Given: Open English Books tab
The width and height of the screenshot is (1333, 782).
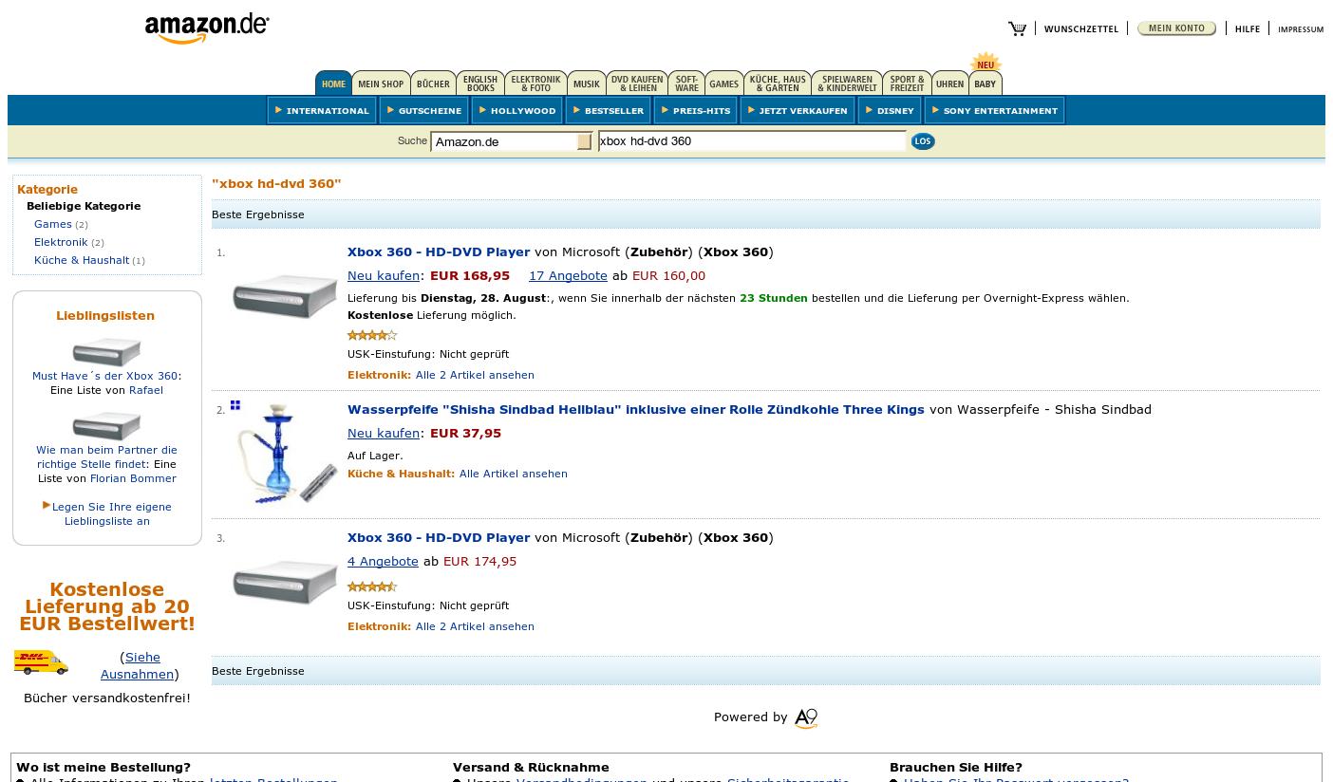Looking at the screenshot, I should click(x=480, y=84).
